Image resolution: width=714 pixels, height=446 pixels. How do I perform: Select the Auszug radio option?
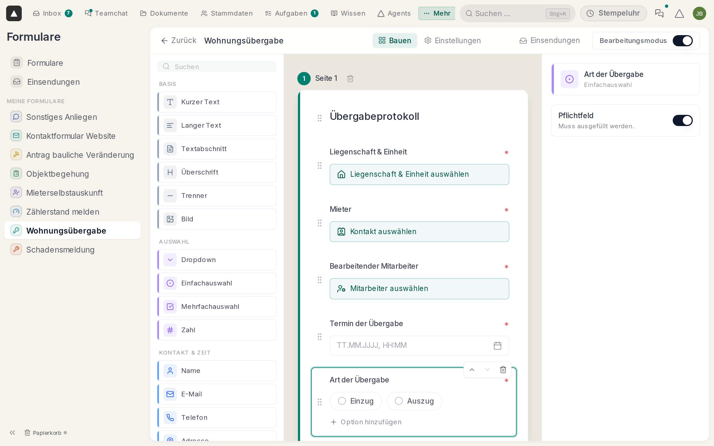414,401
